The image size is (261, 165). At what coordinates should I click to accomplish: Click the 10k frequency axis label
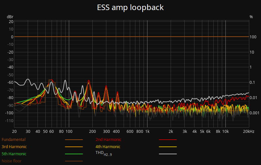coord(225,131)
